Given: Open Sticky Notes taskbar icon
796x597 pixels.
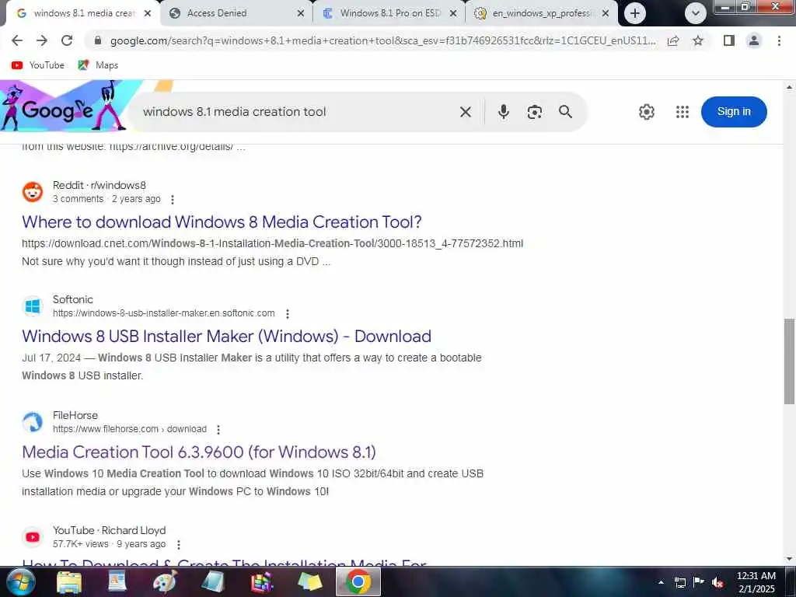Looking at the screenshot, I should 310,581.
